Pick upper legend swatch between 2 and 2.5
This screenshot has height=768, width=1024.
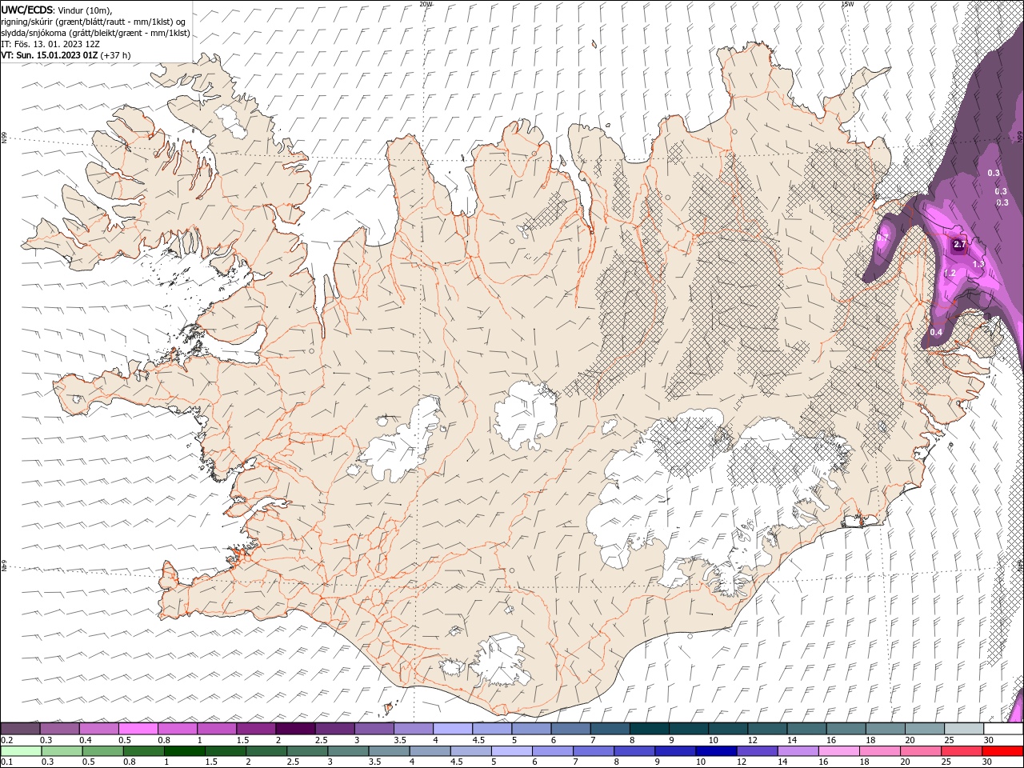click(x=295, y=728)
